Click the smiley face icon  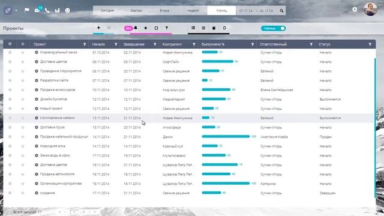coord(68,10)
